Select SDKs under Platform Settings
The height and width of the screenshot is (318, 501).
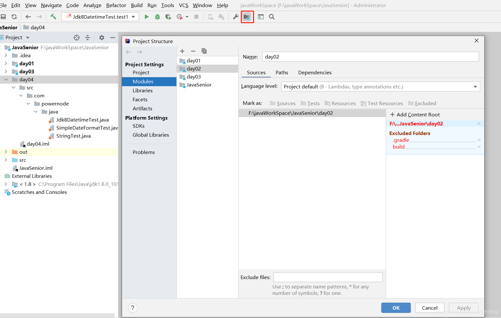[x=138, y=126]
